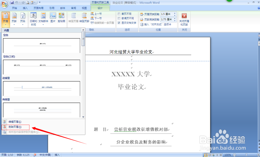
Task: Increase the header top distance spinner
Action: (175, 13)
